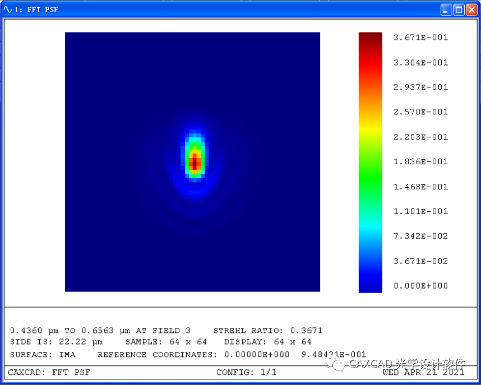
Task: Click the 'AT FIELD 3' text
Action: (163, 331)
